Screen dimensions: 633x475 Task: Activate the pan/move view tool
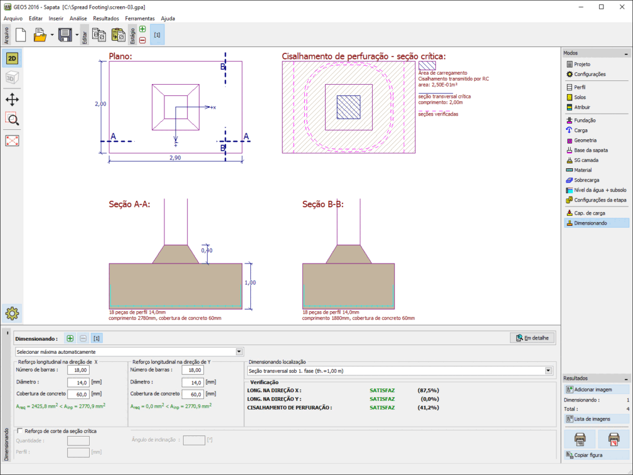click(x=12, y=100)
